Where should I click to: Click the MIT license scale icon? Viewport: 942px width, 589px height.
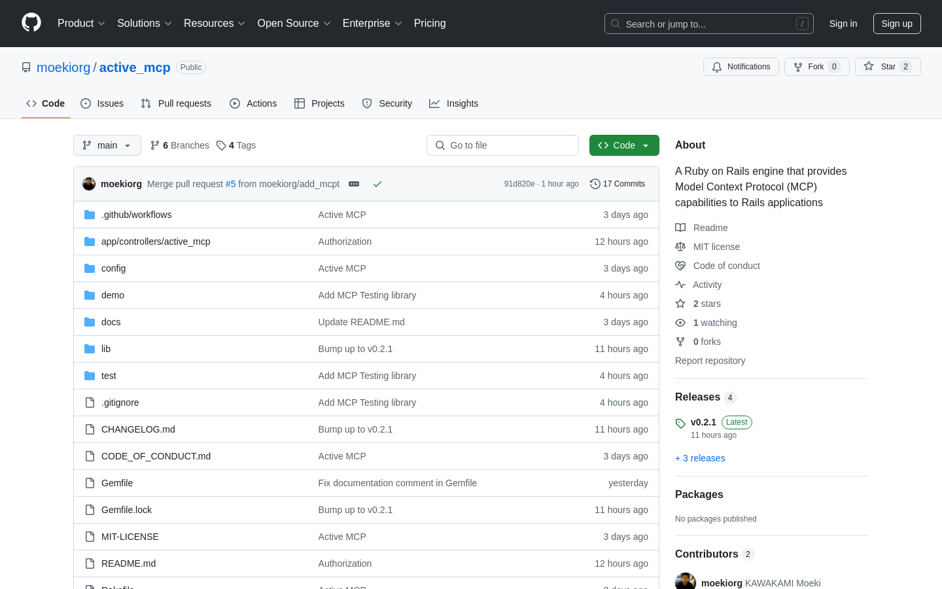tap(680, 247)
